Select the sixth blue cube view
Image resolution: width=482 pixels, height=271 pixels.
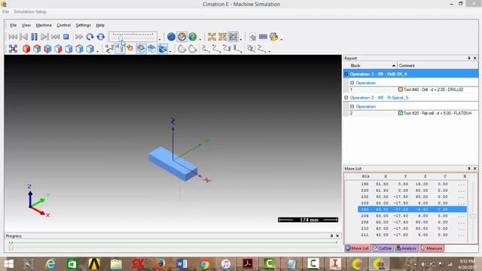tap(79, 49)
